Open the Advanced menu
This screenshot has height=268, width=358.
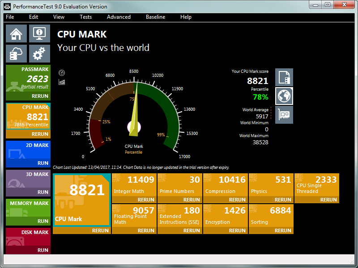[119, 17]
